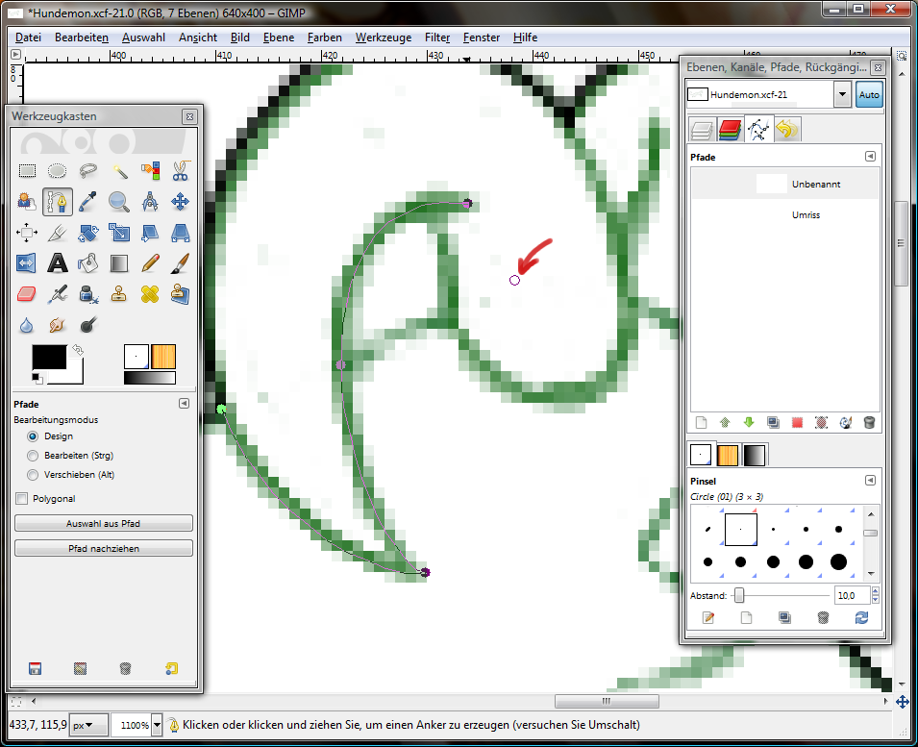Open the zoom 1100% dropdown
The height and width of the screenshot is (747, 918).
157,725
